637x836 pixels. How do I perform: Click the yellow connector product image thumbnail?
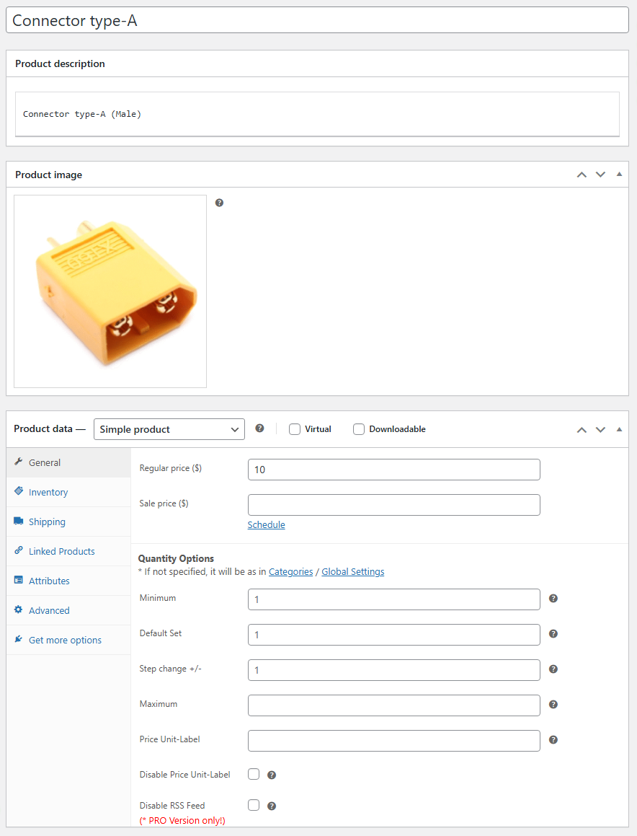click(110, 291)
